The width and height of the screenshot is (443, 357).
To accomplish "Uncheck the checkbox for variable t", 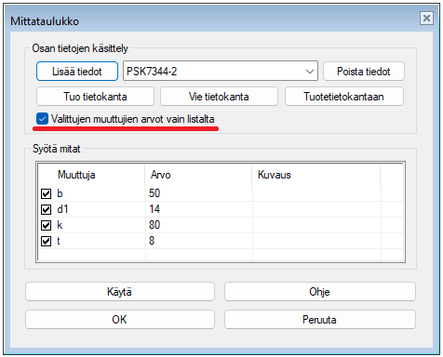I will tap(46, 241).
